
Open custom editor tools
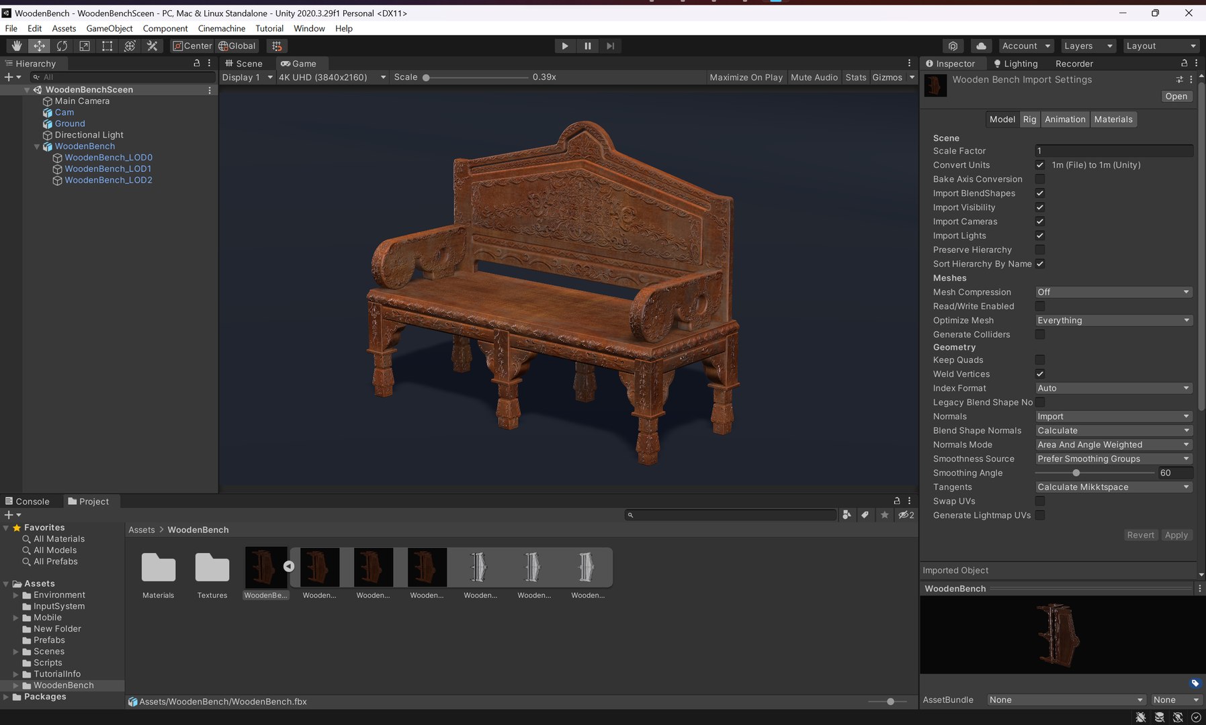pos(153,46)
